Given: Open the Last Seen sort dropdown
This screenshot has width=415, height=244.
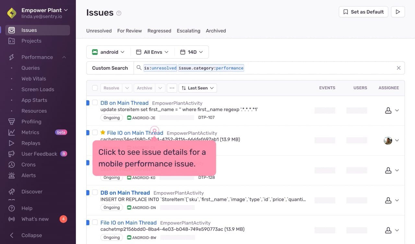Looking at the screenshot, I should click(x=198, y=88).
